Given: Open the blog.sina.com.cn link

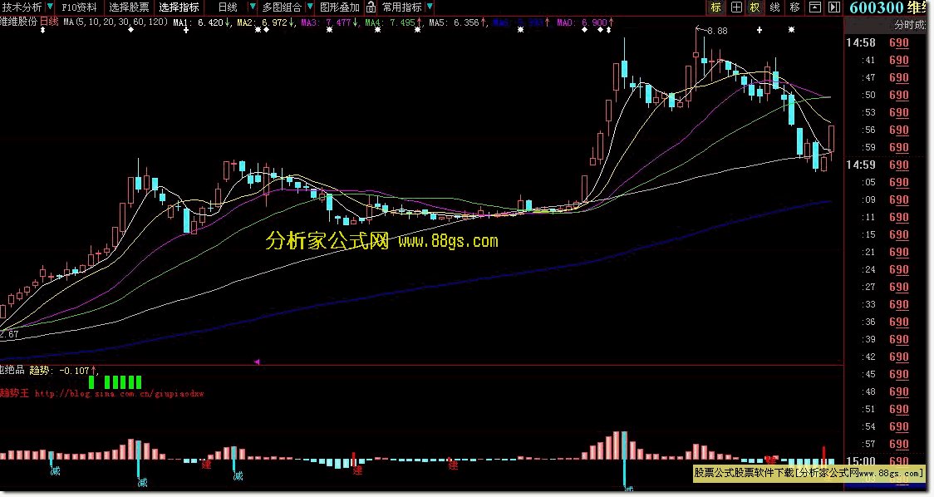Looking at the screenshot, I should pos(119,393).
